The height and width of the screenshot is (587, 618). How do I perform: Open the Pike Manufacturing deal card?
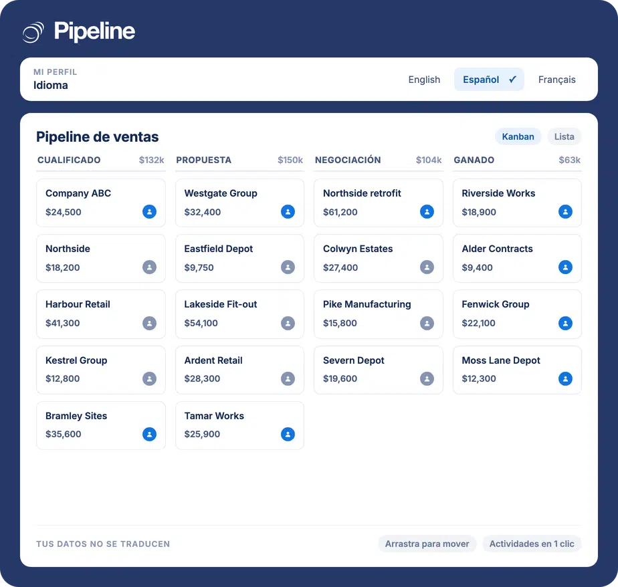click(379, 314)
